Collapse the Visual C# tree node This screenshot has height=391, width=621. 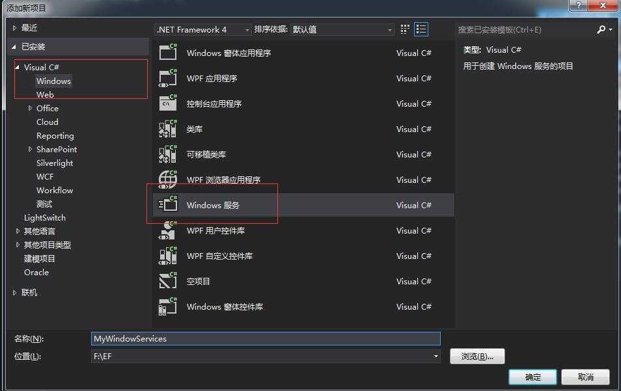(x=18, y=67)
